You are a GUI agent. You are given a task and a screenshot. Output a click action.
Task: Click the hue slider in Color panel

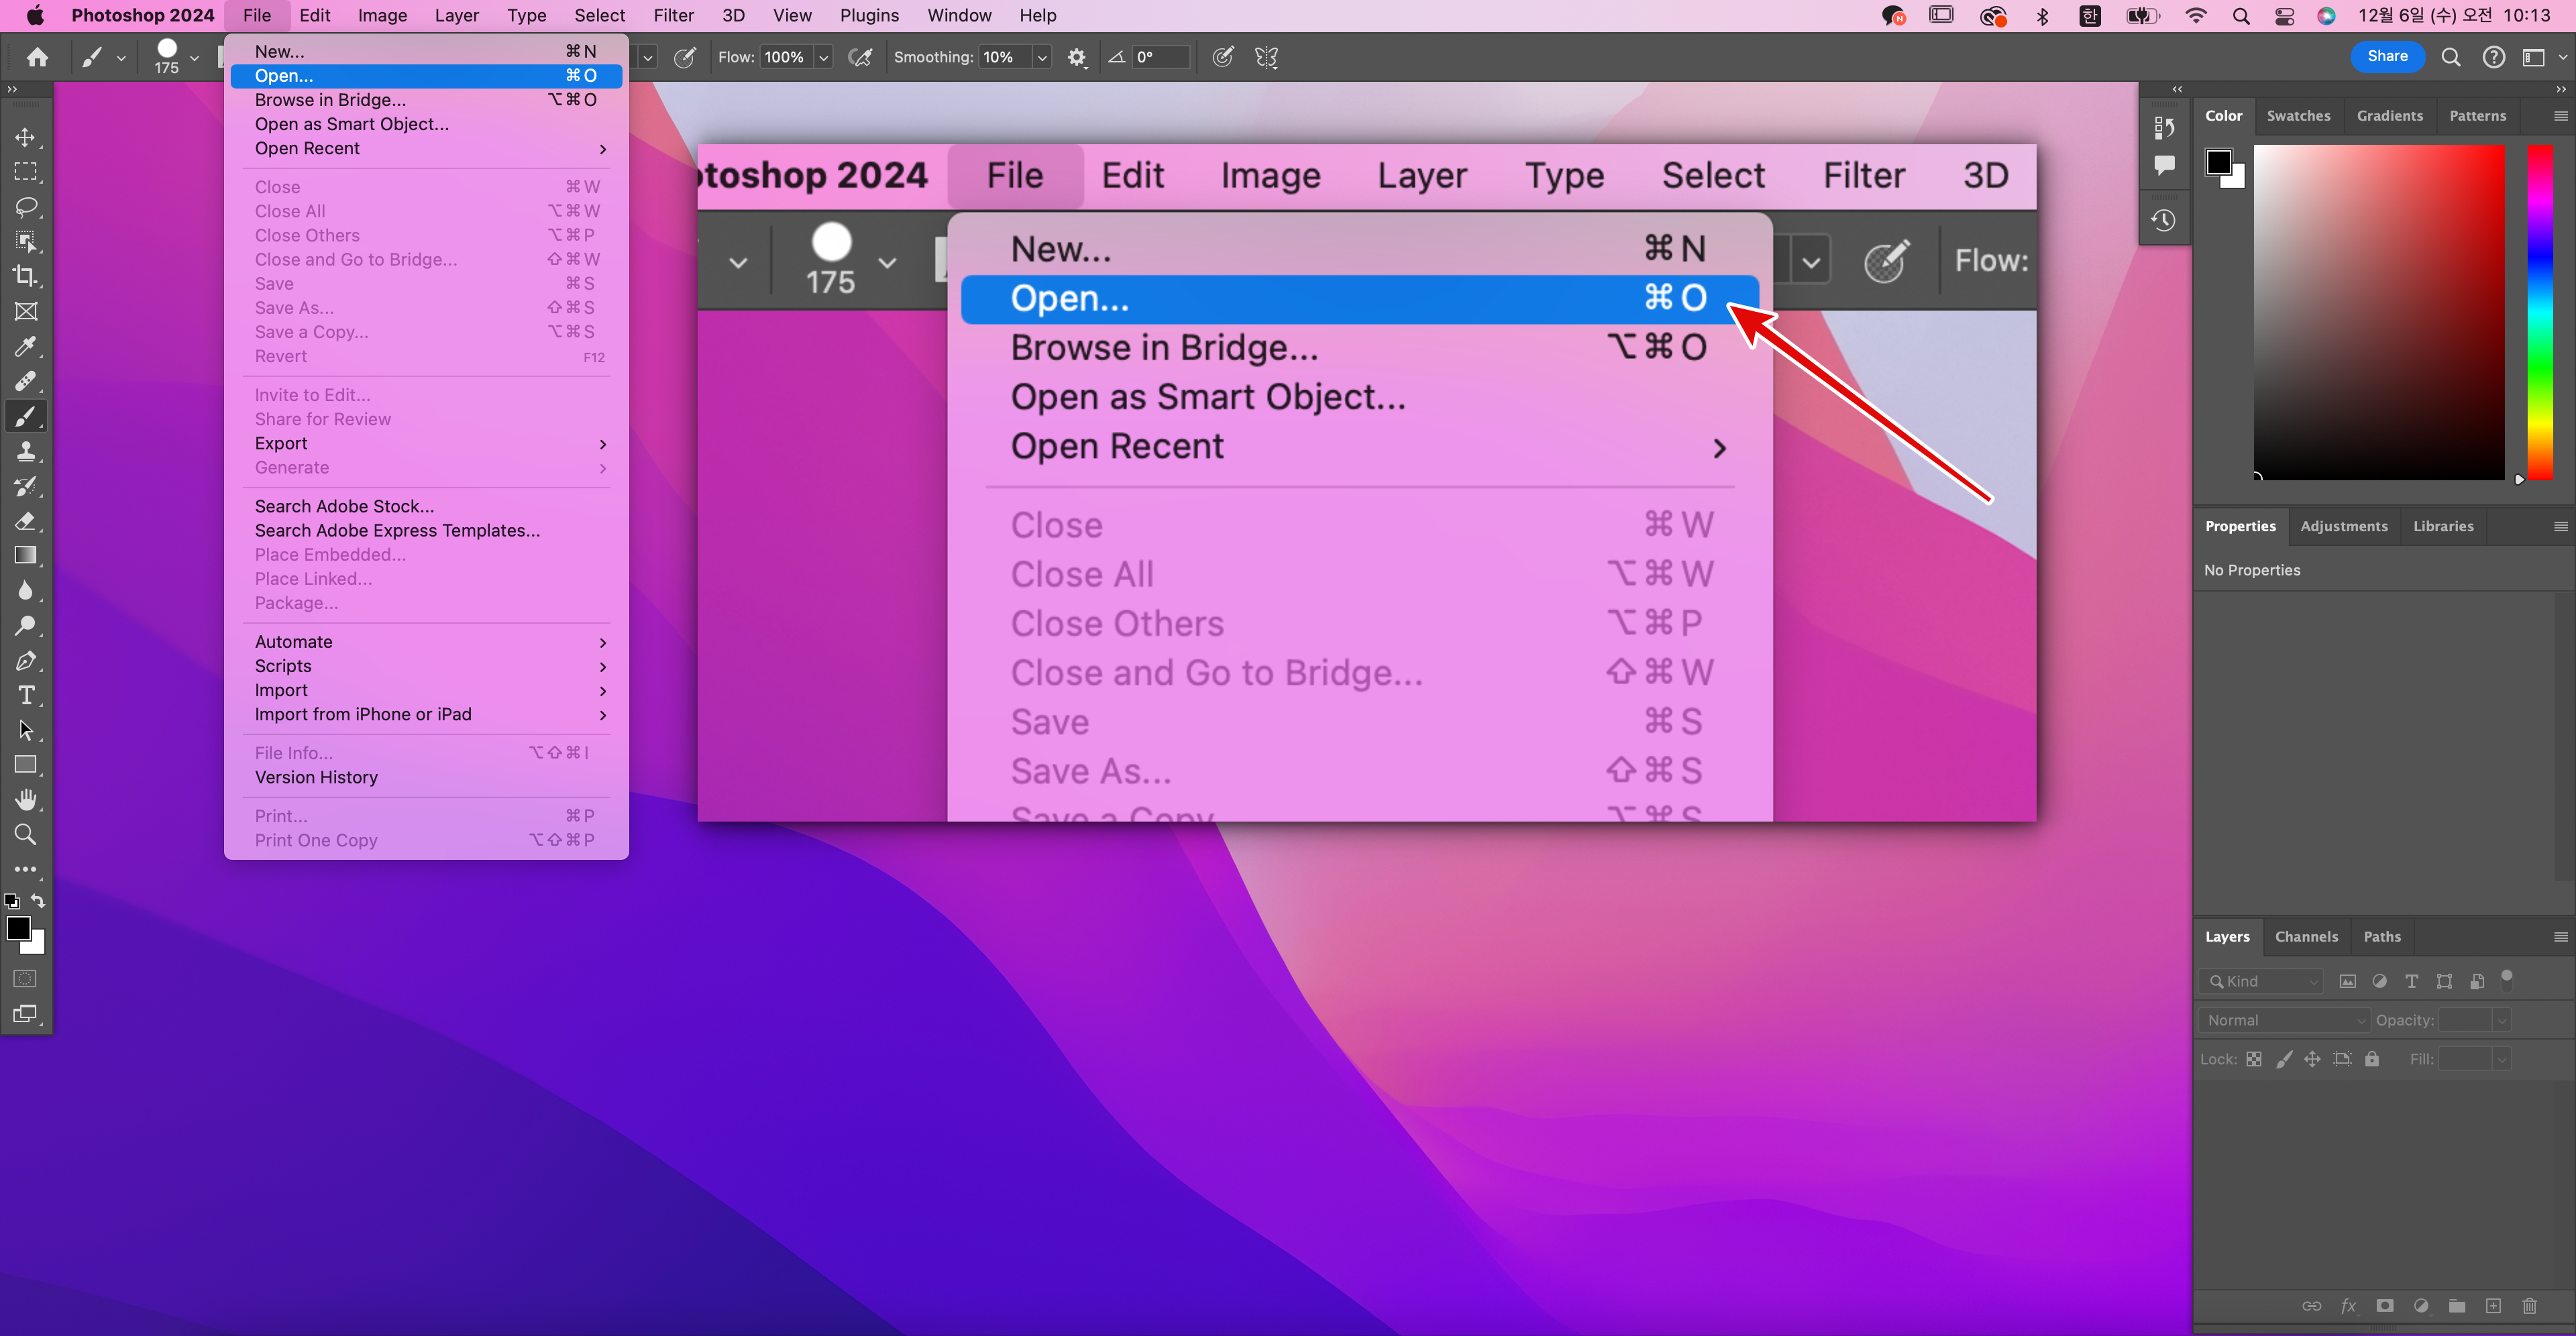click(x=2540, y=312)
